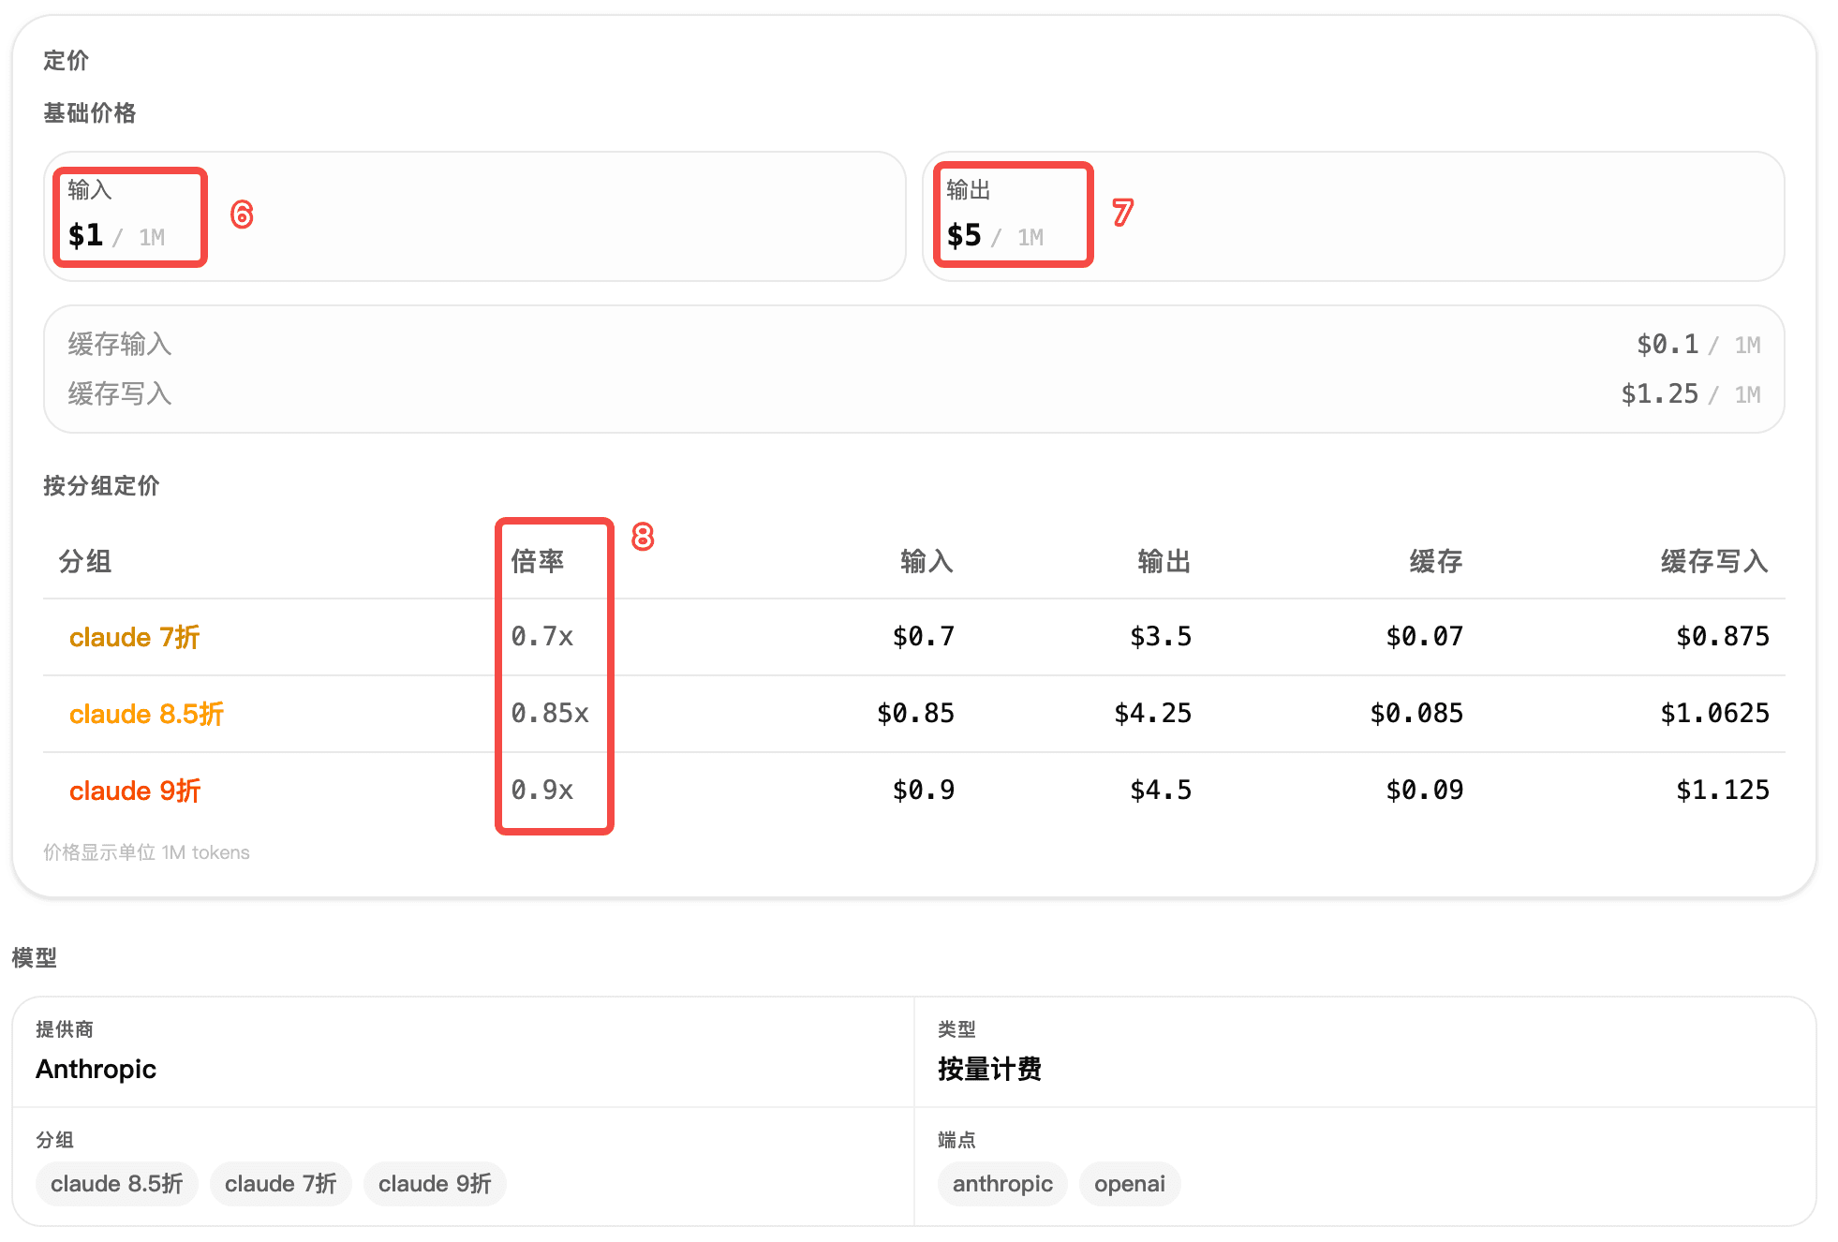Image resolution: width=1838 pixels, height=1242 pixels.
Task: Click the $4.25 output price cell
Action: 1153,714
